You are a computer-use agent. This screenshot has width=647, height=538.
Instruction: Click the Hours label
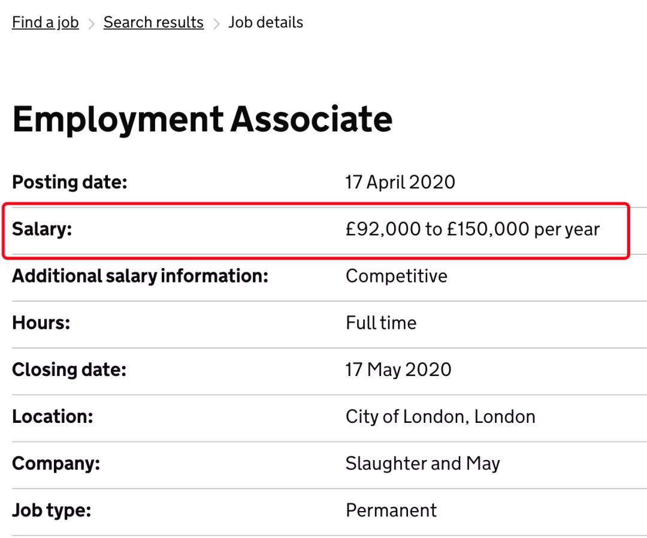coord(41,323)
